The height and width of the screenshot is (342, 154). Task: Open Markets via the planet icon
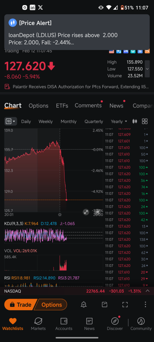coord(38,321)
